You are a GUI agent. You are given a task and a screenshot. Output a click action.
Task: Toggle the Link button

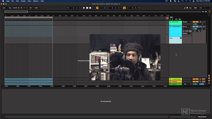tap(4, 8)
